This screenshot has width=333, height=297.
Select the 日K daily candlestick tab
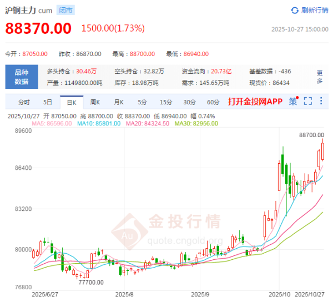(71, 102)
